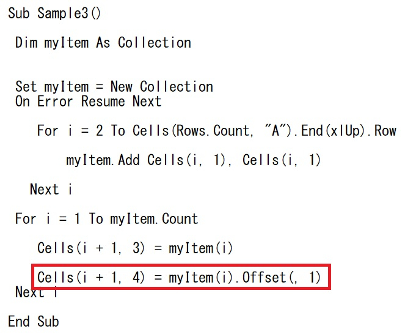Click the myItem.Add method call
The height and width of the screenshot is (334, 405).
click(x=103, y=160)
